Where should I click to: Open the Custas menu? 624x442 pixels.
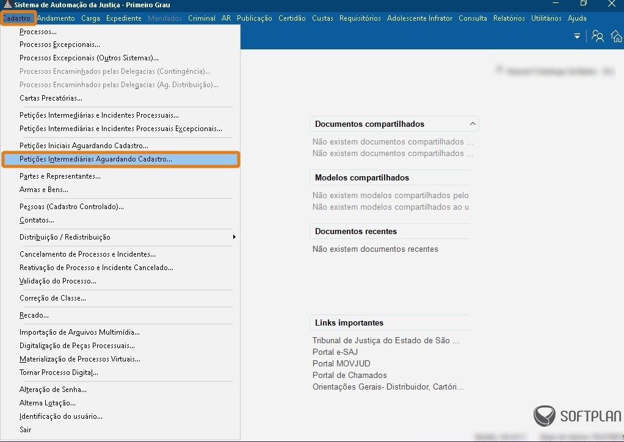(x=322, y=18)
